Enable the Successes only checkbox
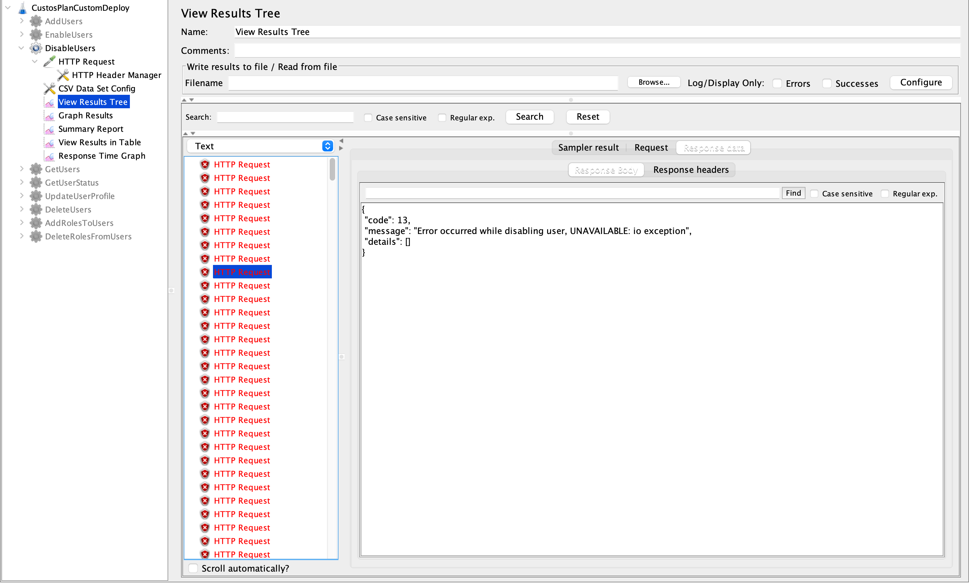This screenshot has height=583, width=969. click(x=827, y=83)
